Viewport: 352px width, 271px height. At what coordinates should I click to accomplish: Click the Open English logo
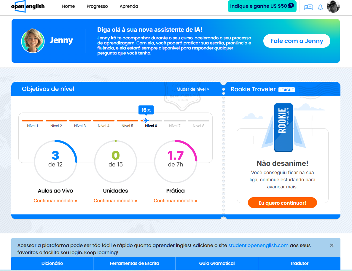pyautogui.click(x=28, y=6)
